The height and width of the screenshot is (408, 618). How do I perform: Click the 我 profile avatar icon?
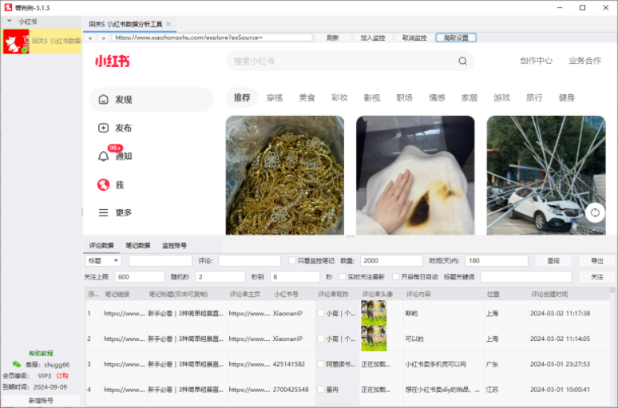(103, 184)
